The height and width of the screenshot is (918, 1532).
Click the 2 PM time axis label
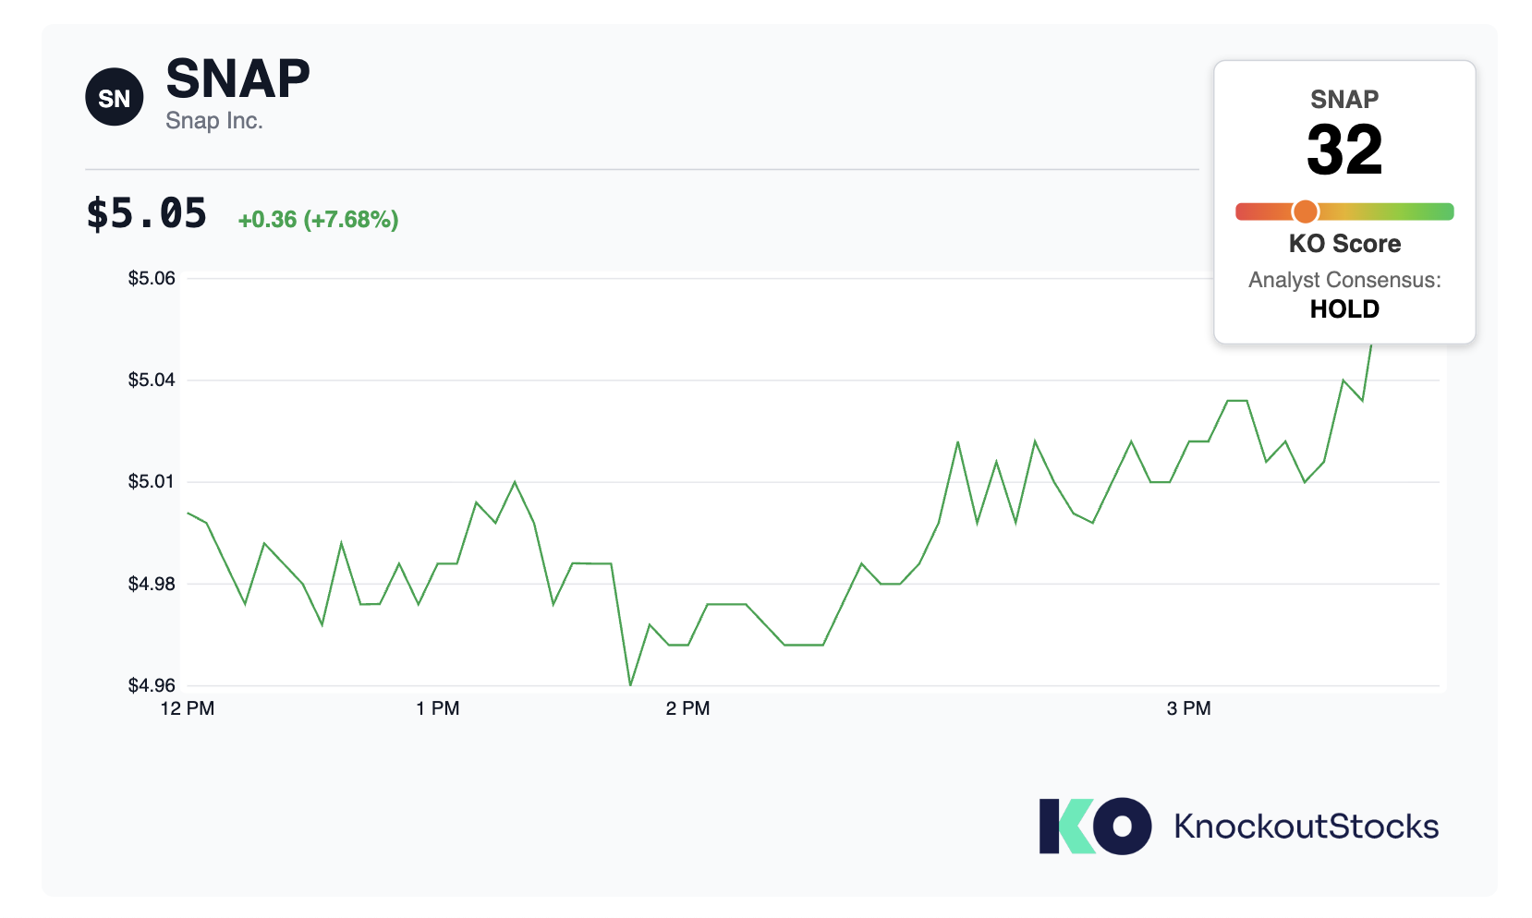pos(688,708)
